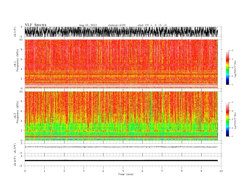Click the "VLF Spectra" plot title
The image size is (249, 192).
(x=36, y=25)
